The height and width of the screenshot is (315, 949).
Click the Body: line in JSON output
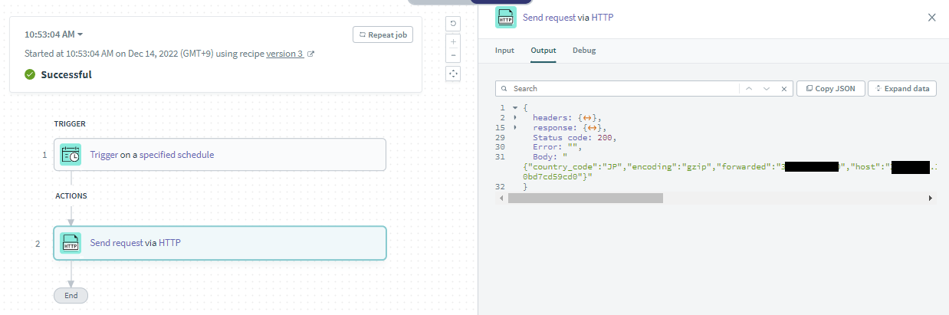click(x=550, y=157)
